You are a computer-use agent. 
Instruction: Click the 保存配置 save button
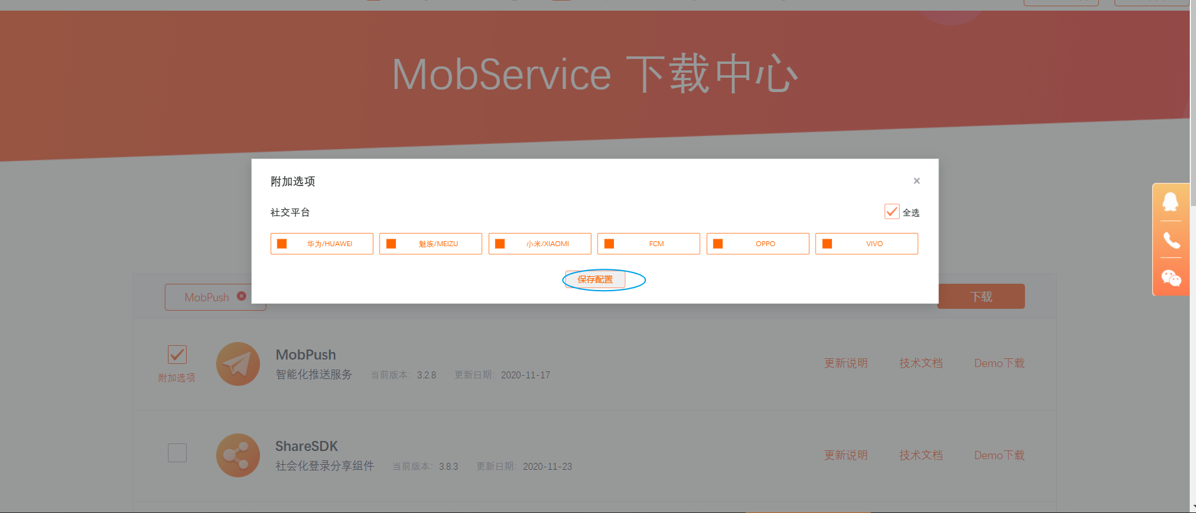tap(595, 279)
